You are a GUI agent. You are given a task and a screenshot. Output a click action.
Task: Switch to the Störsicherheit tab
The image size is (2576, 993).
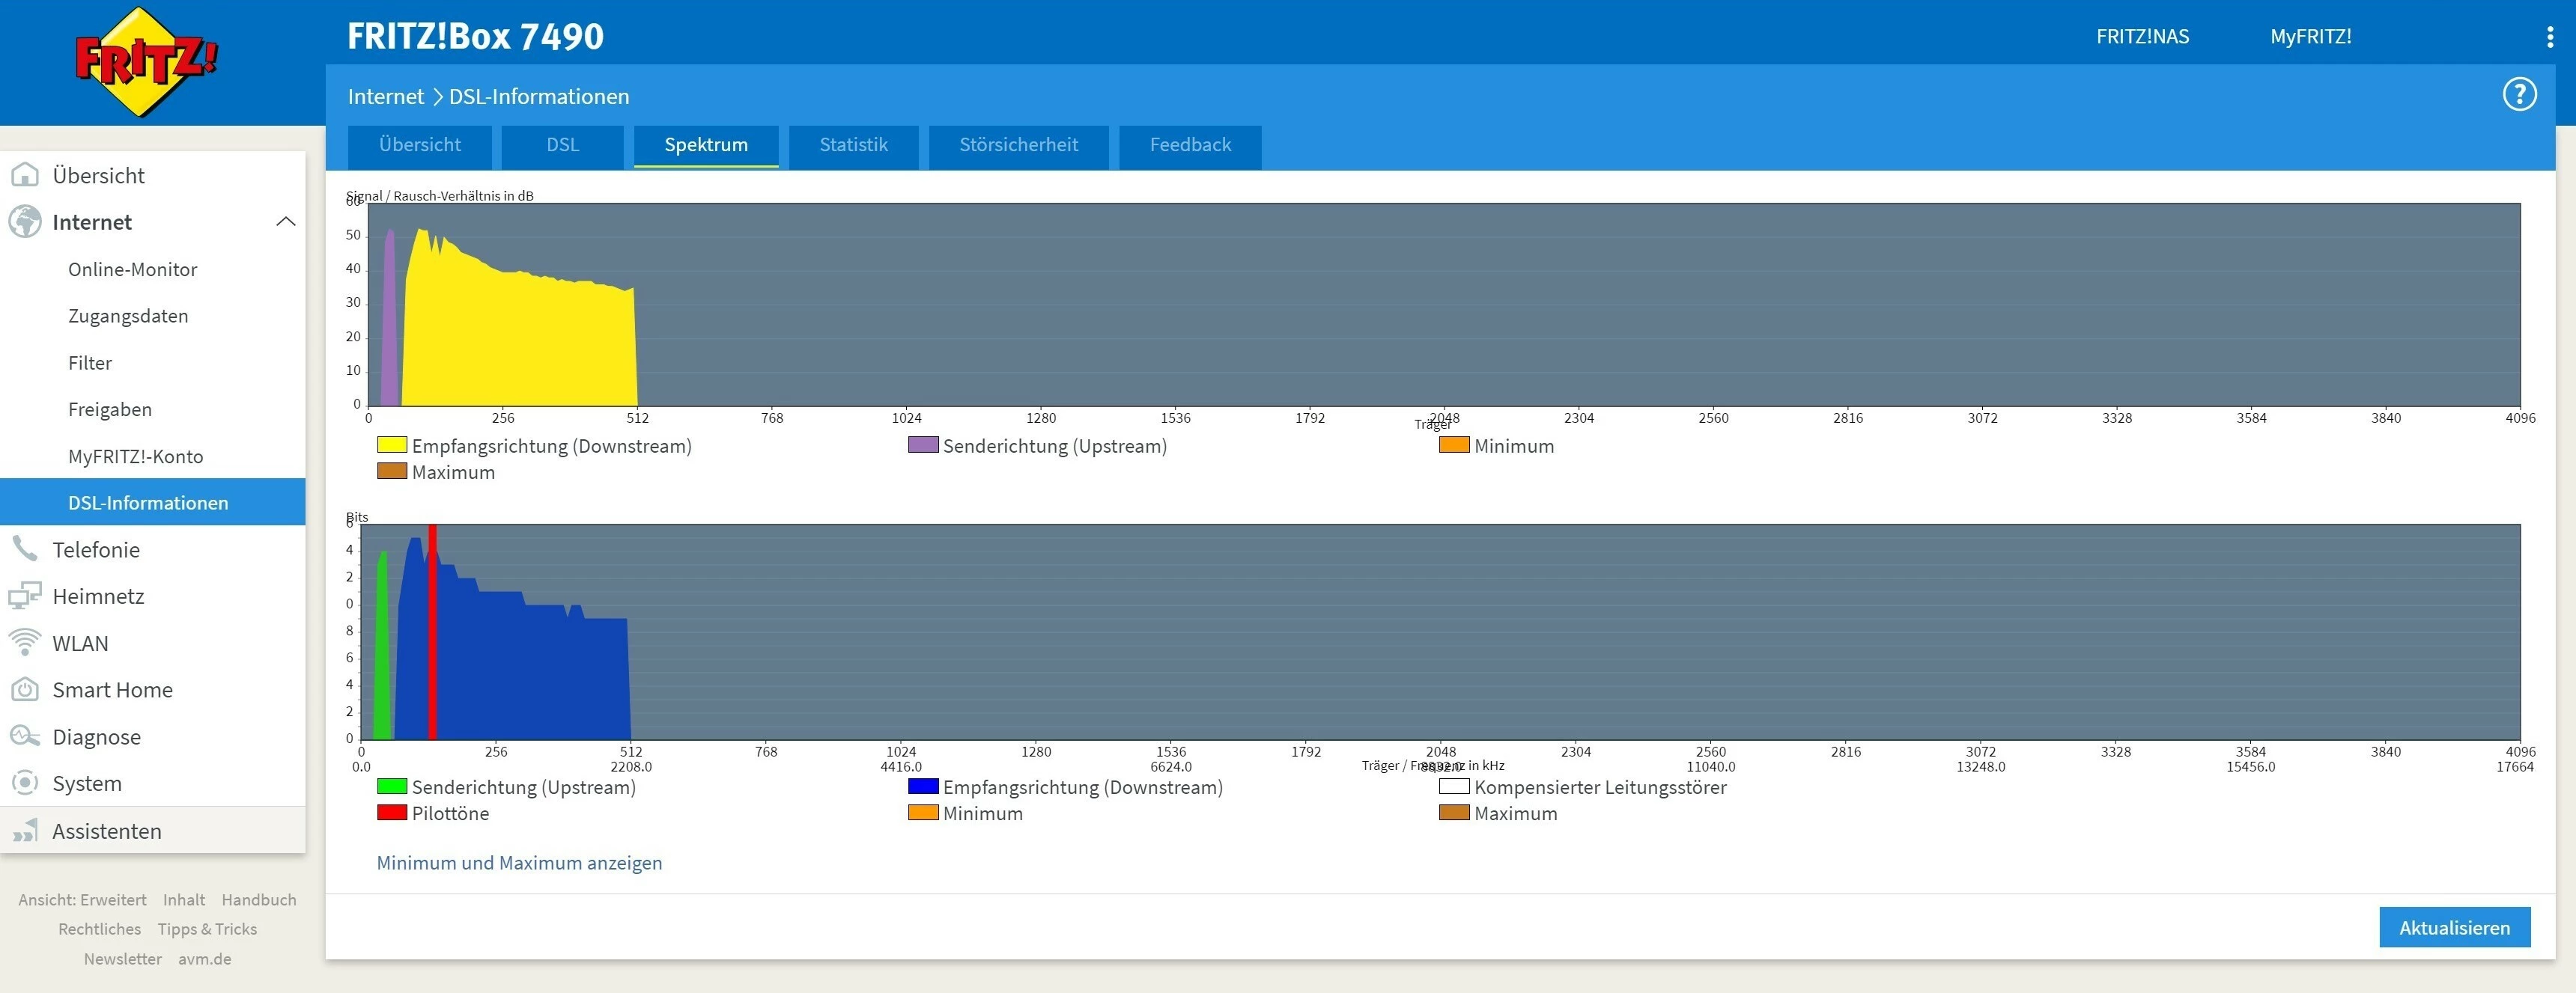coord(1018,145)
